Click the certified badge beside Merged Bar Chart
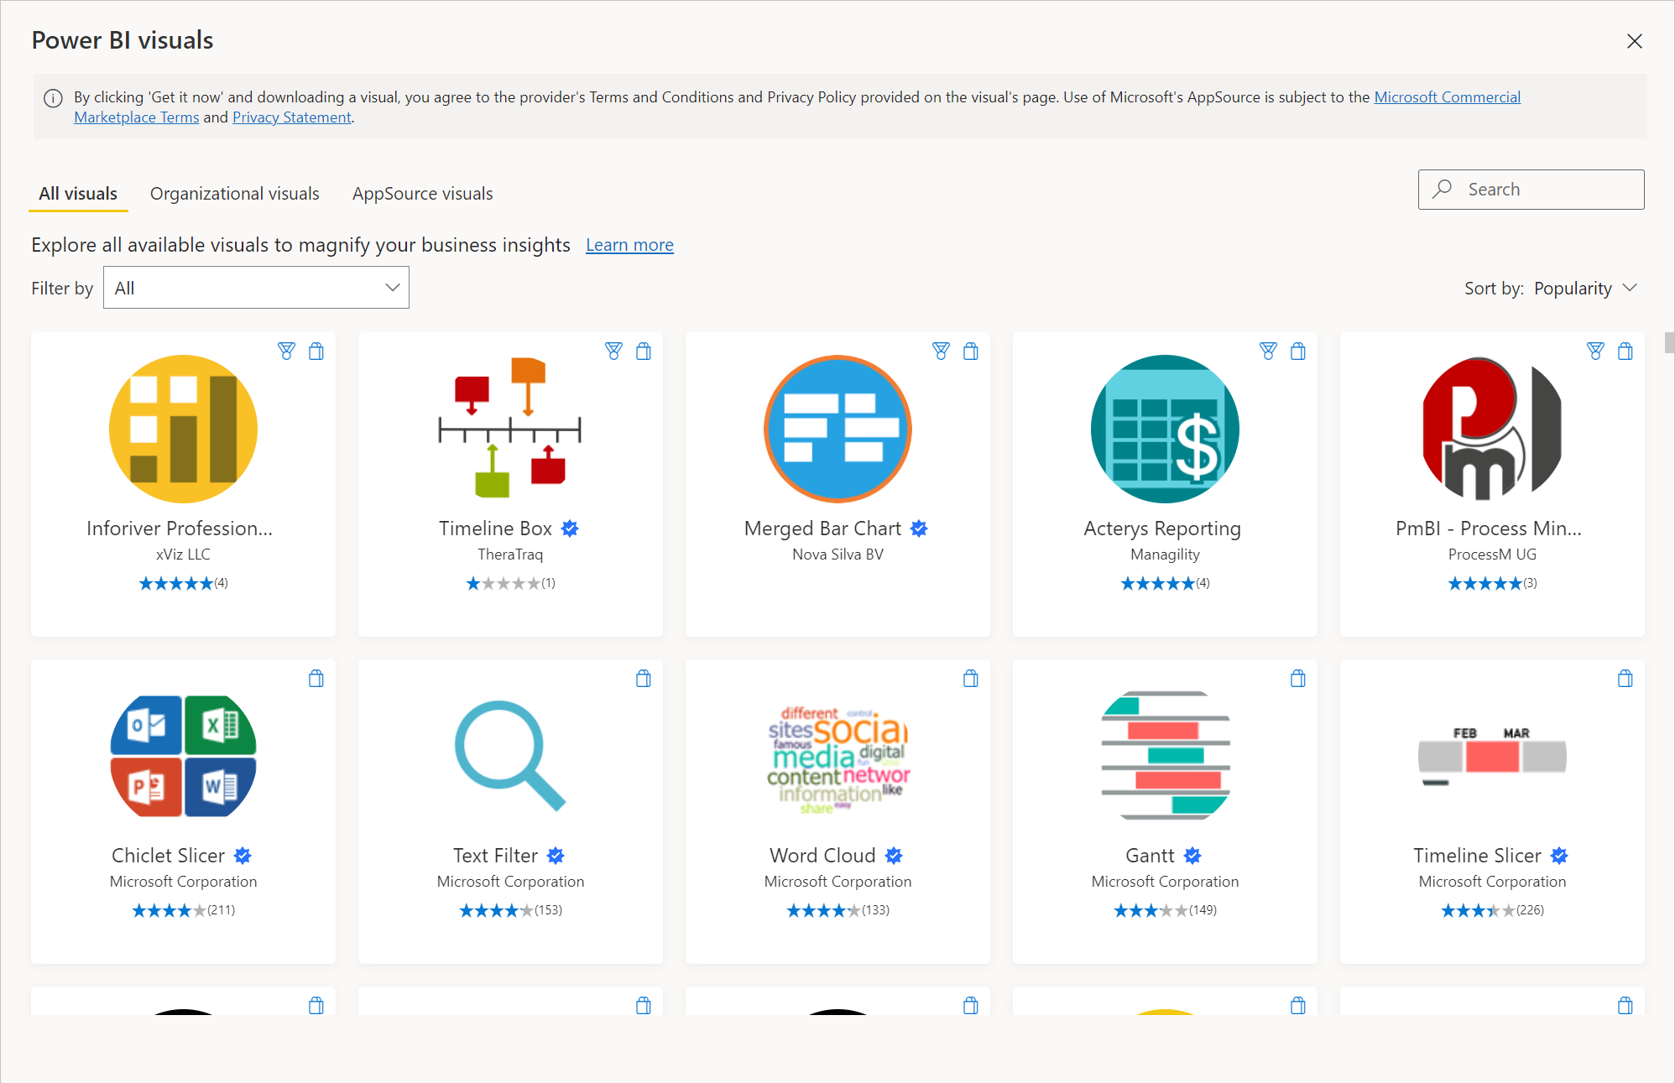 pyautogui.click(x=919, y=528)
